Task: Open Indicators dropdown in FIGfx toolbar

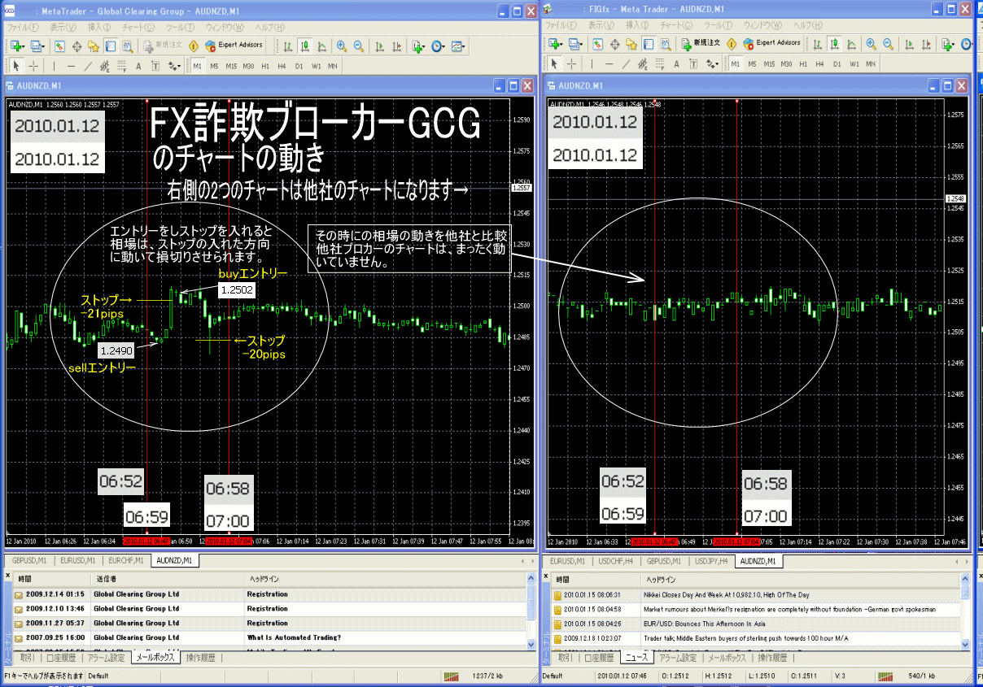Action: [x=948, y=45]
